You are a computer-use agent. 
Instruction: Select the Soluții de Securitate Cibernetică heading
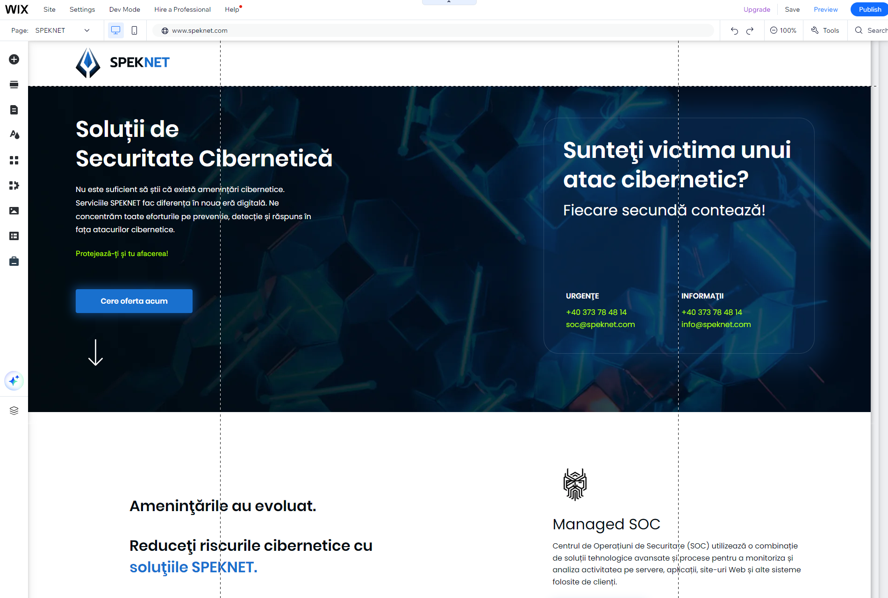(x=204, y=143)
